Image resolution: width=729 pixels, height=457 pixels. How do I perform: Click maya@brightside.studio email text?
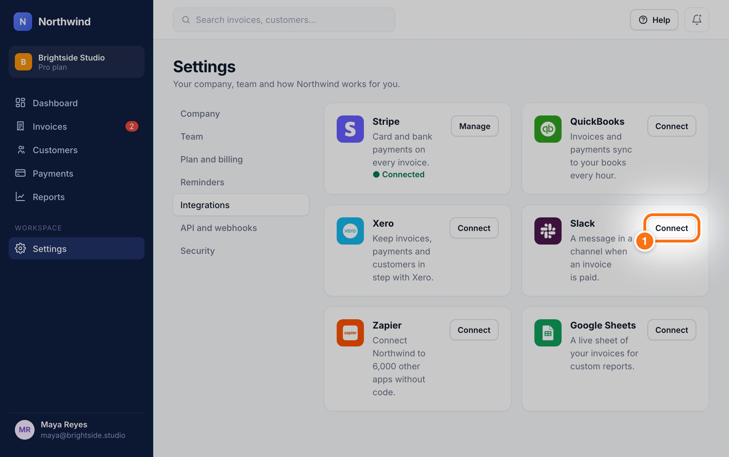83,435
